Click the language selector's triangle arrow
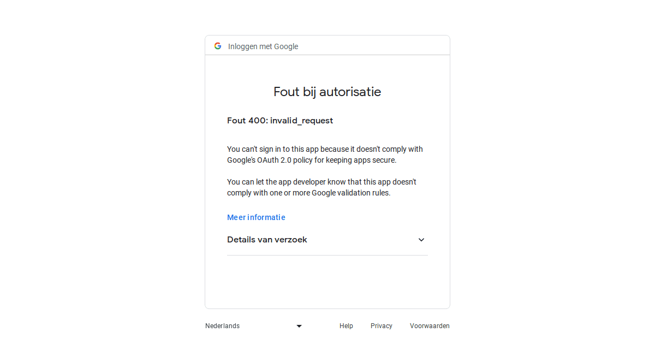This screenshot has width=655, height=344. (x=299, y=326)
